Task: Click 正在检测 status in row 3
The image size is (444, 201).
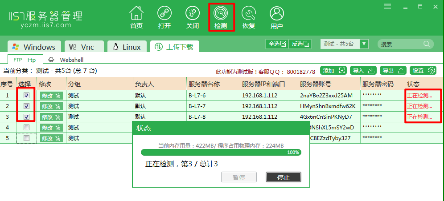Action: click(419, 117)
